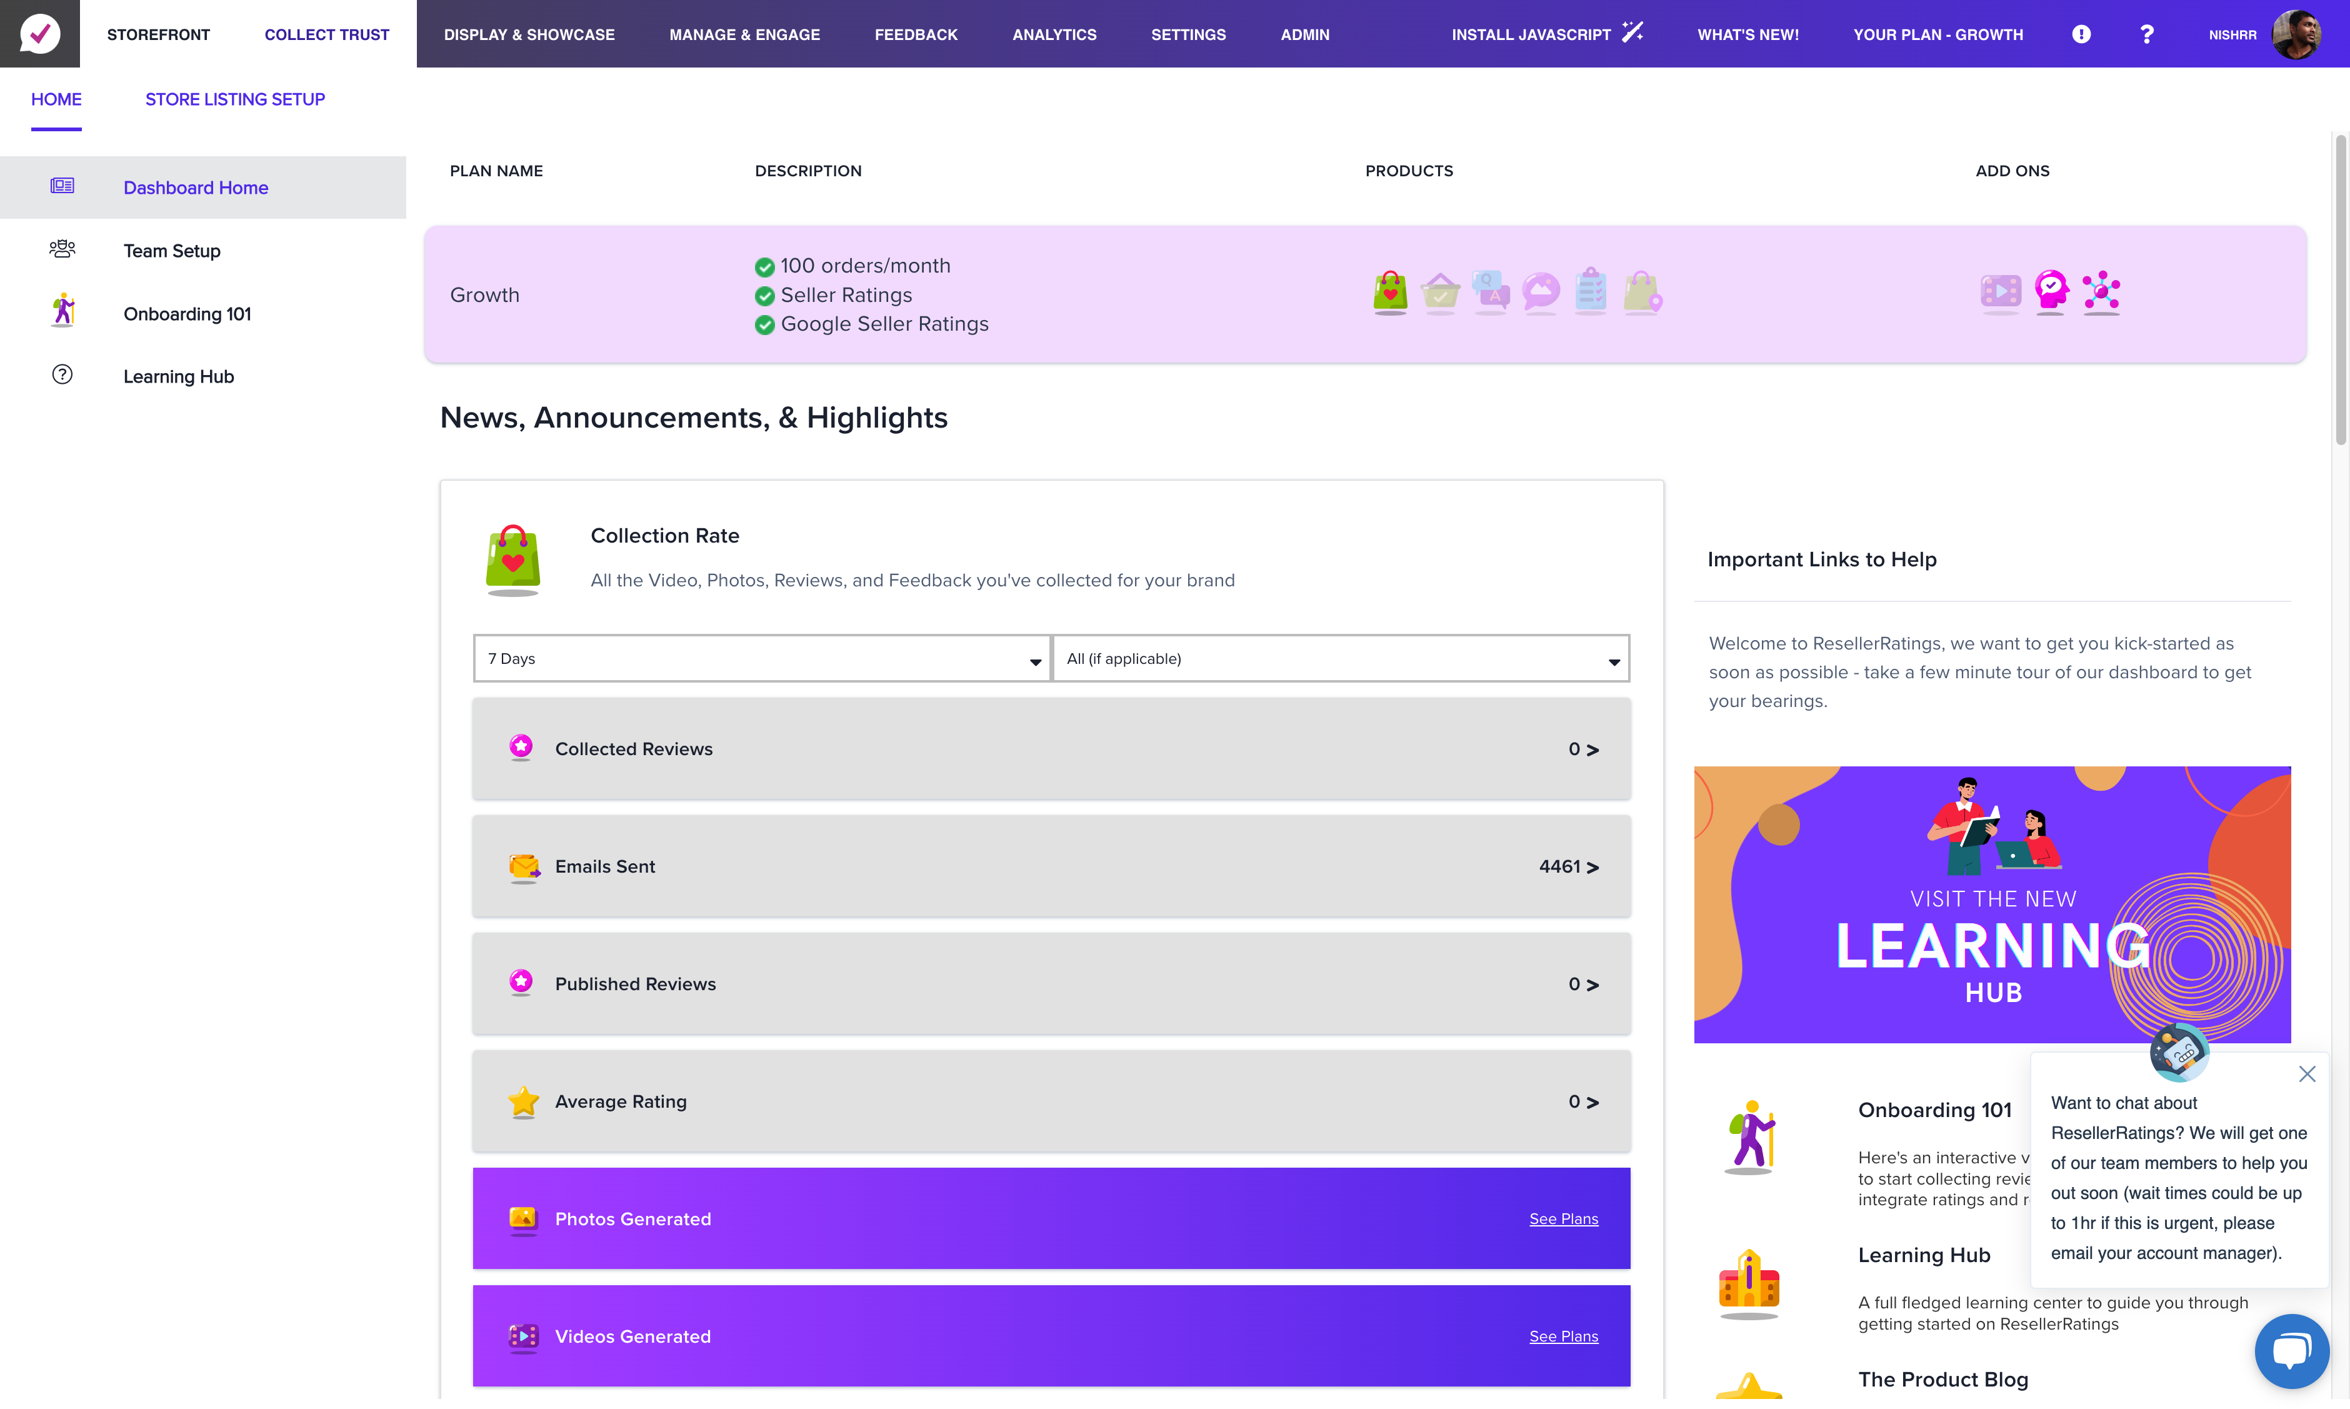The image size is (2350, 1409).
Task: Open the magic wand Install JavaScript icon
Action: tap(1631, 33)
